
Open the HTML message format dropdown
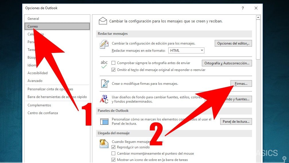coord(186,51)
